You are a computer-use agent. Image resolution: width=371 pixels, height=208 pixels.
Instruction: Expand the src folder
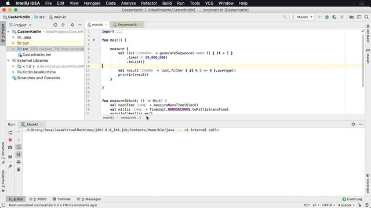(x=13, y=49)
